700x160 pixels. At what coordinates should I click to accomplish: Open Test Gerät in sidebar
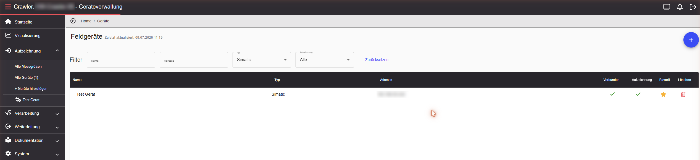(x=31, y=100)
